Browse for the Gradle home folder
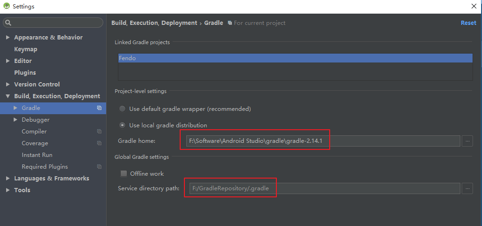Screen dimensions: 482x226 click(467, 141)
